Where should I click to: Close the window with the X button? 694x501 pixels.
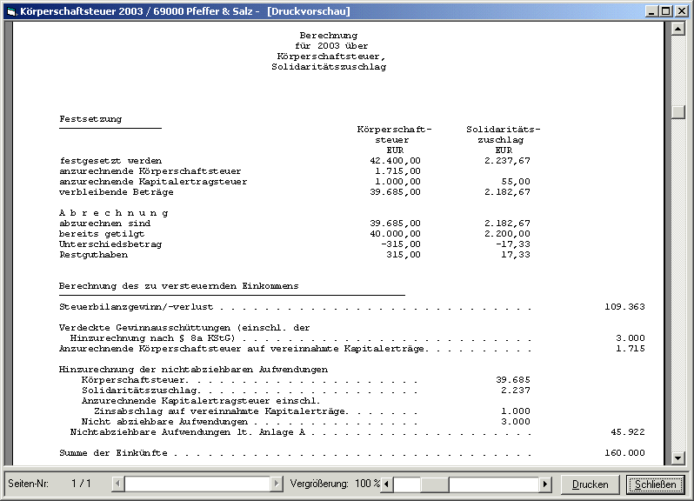tap(682, 11)
